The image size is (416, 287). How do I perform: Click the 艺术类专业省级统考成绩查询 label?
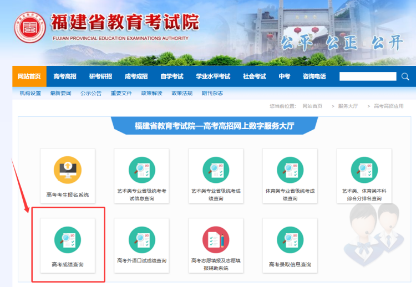click(x=216, y=194)
